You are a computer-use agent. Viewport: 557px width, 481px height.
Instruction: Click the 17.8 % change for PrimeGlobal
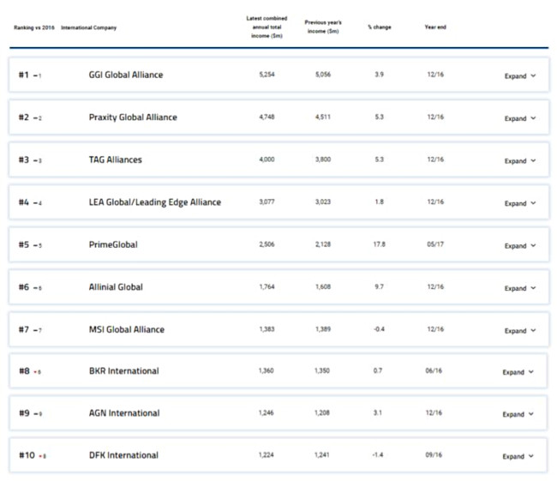tap(379, 244)
